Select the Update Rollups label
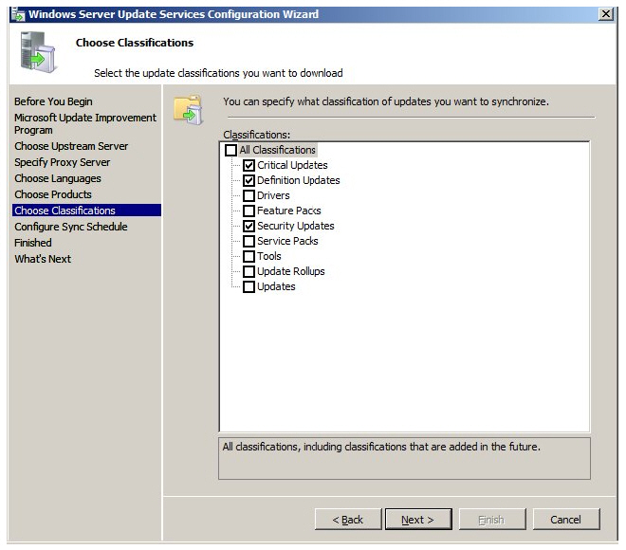The image size is (626, 550). 290,271
